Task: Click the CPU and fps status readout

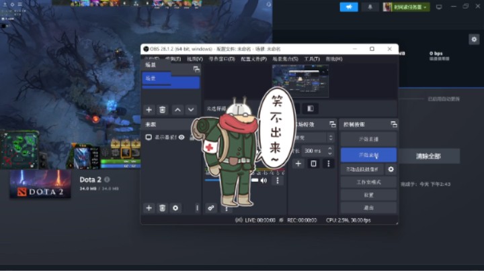Action: point(348,220)
